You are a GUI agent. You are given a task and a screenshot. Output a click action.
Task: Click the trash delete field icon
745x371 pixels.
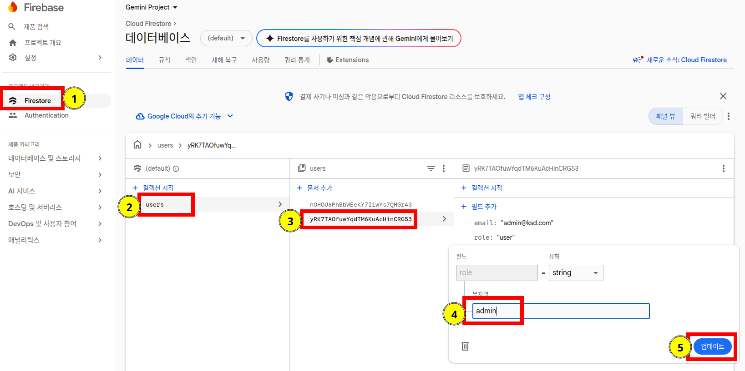[x=465, y=346]
